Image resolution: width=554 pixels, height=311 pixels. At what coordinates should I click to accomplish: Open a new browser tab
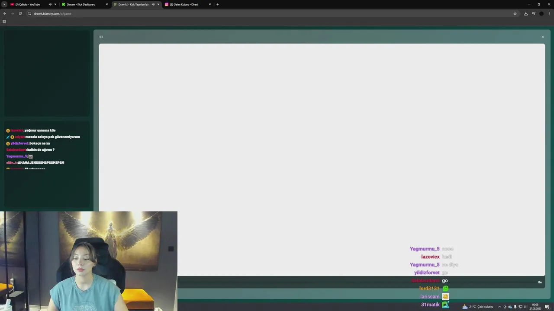pyautogui.click(x=217, y=4)
